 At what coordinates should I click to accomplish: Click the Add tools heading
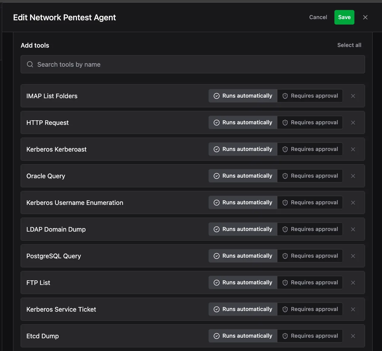click(35, 45)
